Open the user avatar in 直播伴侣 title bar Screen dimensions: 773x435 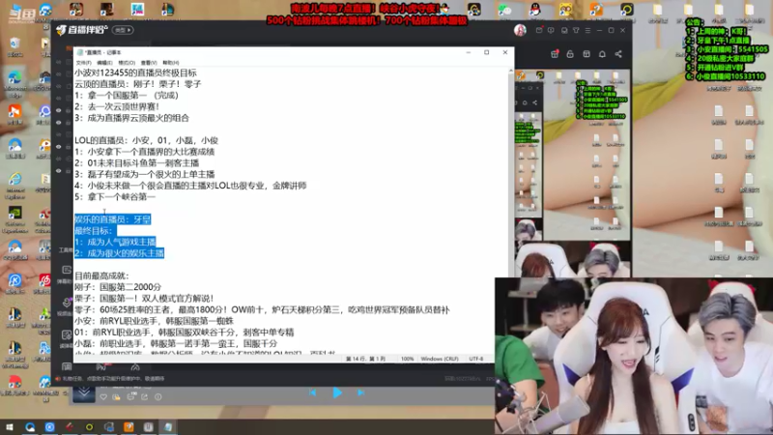click(x=520, y=30)
